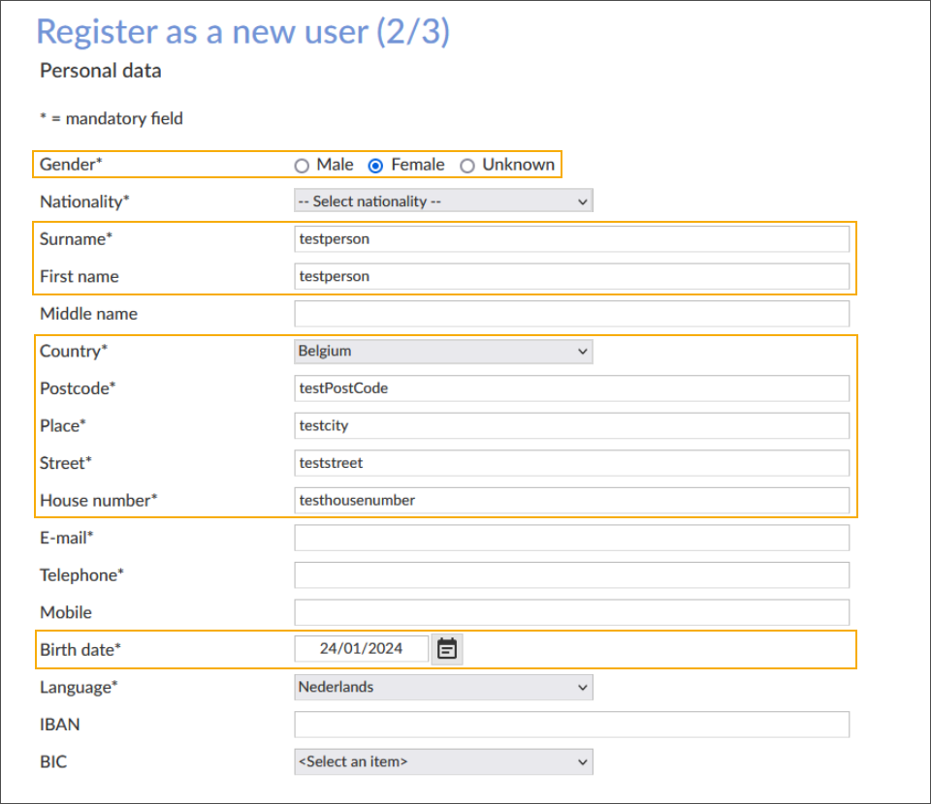This screenshot has width=931, height=804.
Task: Click the Place field containing testcity
Action: [x=571, y=426]
